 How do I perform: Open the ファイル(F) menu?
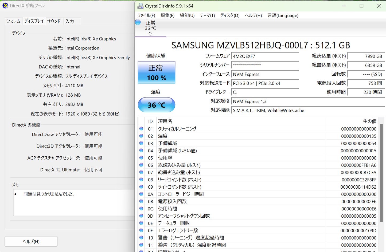(146, 15)
